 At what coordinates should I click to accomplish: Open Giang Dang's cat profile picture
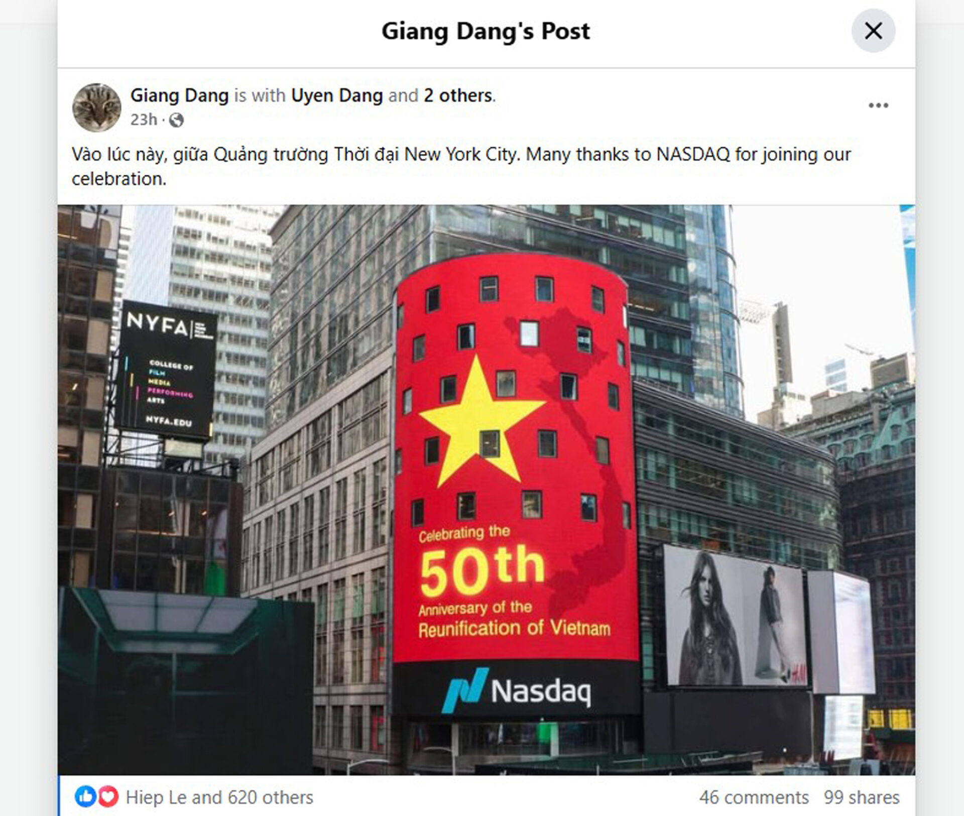click(97, 107)
